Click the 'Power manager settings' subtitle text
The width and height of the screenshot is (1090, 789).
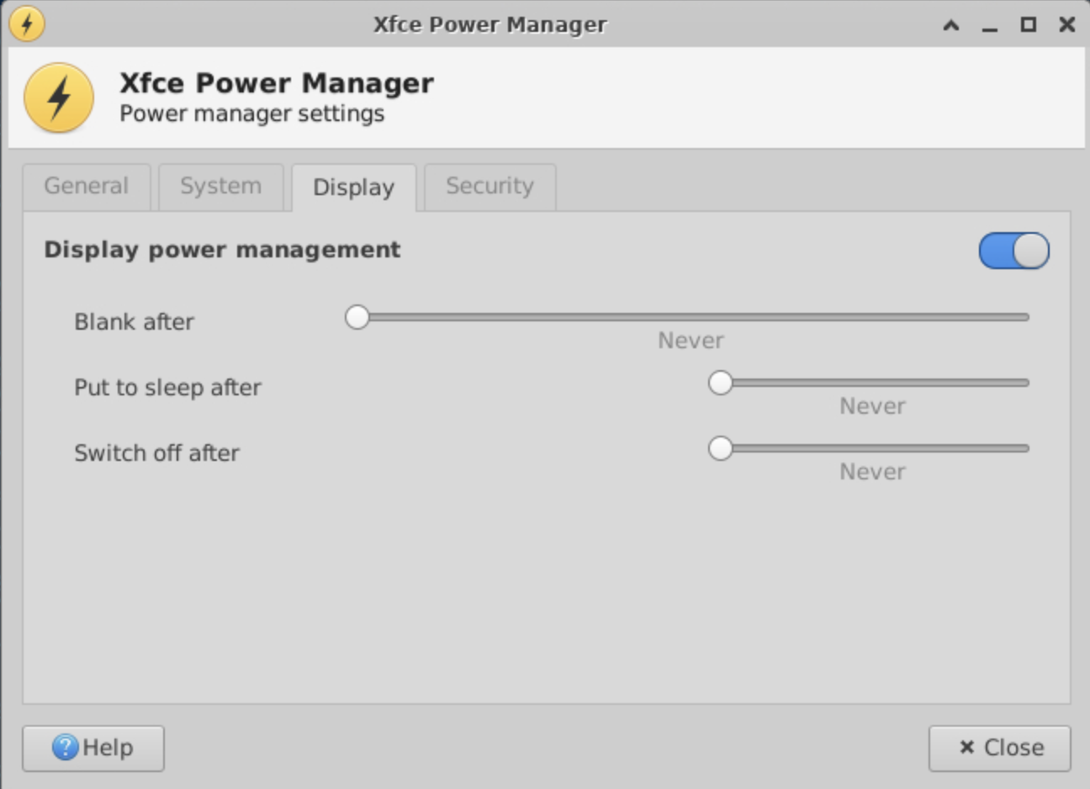tap(251, 114)
